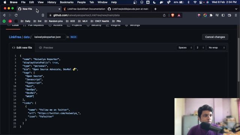This screenshot has height=135, width=240.
Task: Click the Do Not Disturb moon icon
Action: [x=154, y=2]
